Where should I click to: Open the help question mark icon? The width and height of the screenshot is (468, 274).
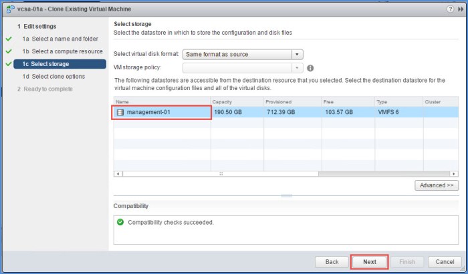tap(450, 9)
